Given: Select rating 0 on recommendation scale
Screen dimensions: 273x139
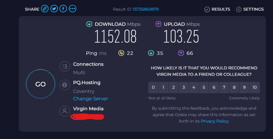Looking at the screenshot, I should pos(153,87).
